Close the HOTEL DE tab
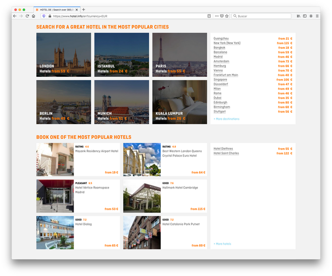This screenshot has height=276, width=332. click(x=77, y=10)
